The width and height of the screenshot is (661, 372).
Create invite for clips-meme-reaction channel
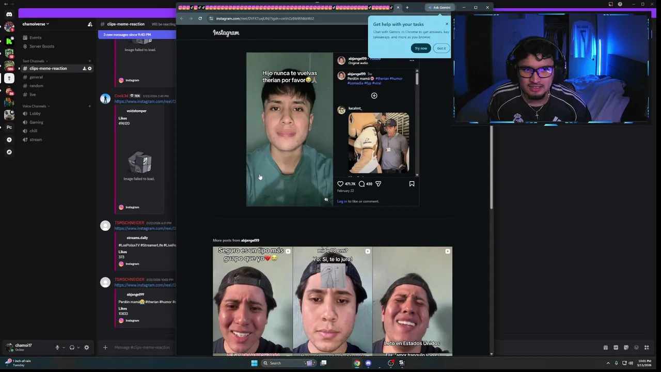click(x=84, y=68)
